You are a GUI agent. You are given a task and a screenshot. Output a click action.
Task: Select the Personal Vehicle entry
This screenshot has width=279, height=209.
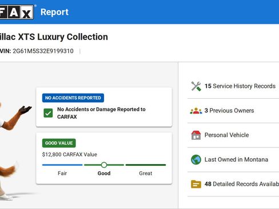pos(233,135)
